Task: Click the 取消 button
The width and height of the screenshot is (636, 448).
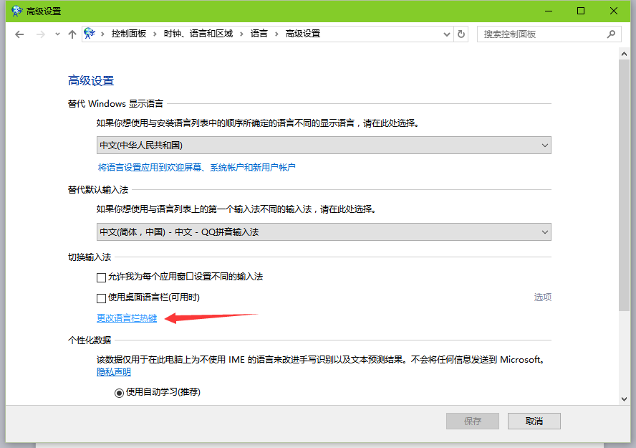Action: (534, 421)
